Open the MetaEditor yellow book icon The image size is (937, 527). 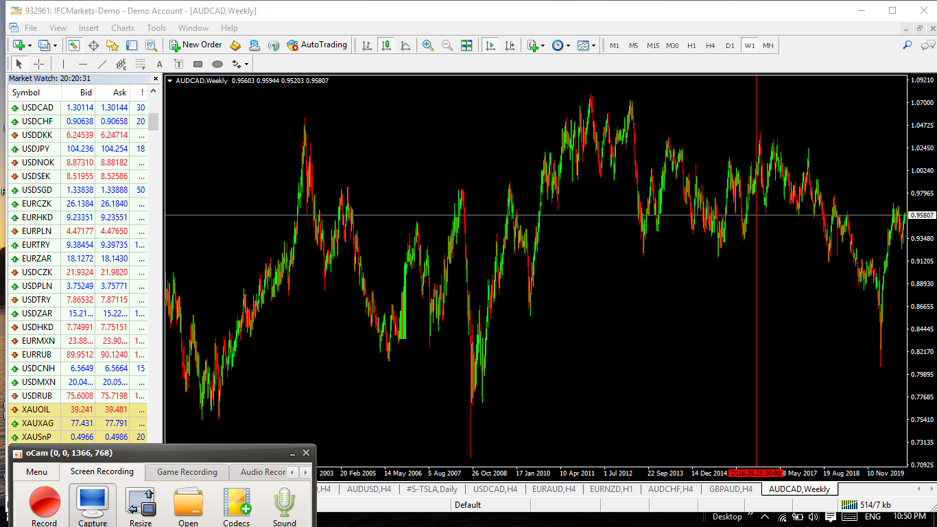pos(235,45)
